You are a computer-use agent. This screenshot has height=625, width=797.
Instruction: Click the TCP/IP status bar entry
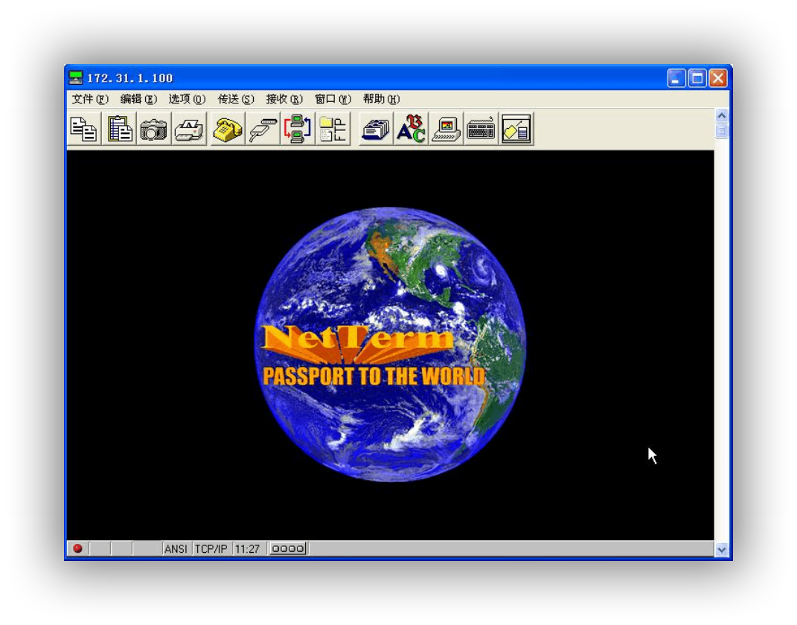(x=211, y=549)
